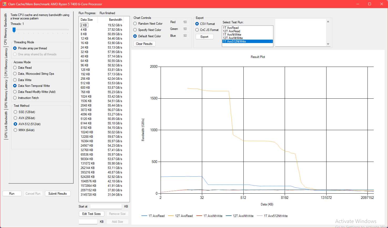Select the 12T AvxRead test run

pos(232,31)
